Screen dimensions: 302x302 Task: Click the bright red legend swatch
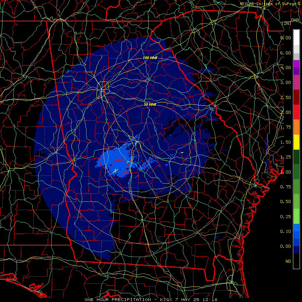pos(296,112)
